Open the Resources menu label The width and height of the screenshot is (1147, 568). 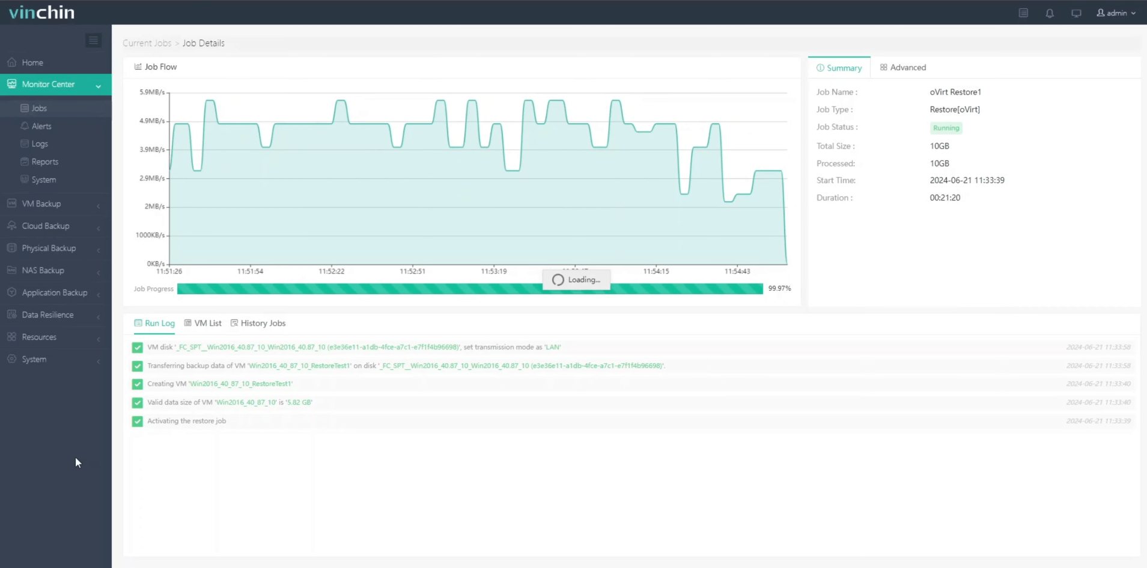click(39, 337)
